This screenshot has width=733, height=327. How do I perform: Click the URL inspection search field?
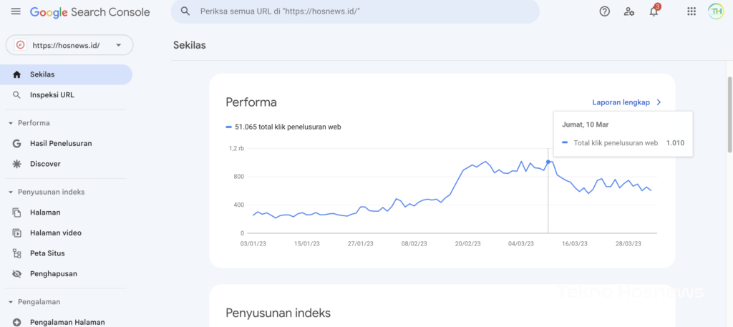(358, 11)
